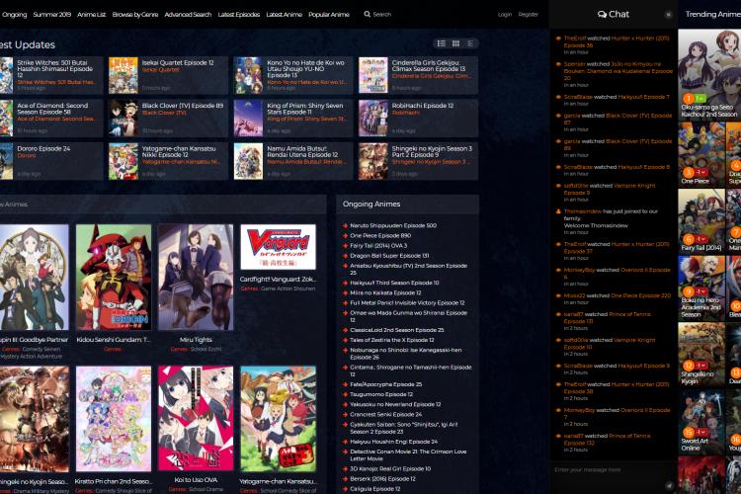Switch Latest Updates to compact lines view
Viewport: 741px width, 494px height.
point(470,43)
